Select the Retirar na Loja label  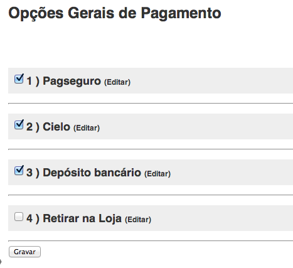[82, 218]
